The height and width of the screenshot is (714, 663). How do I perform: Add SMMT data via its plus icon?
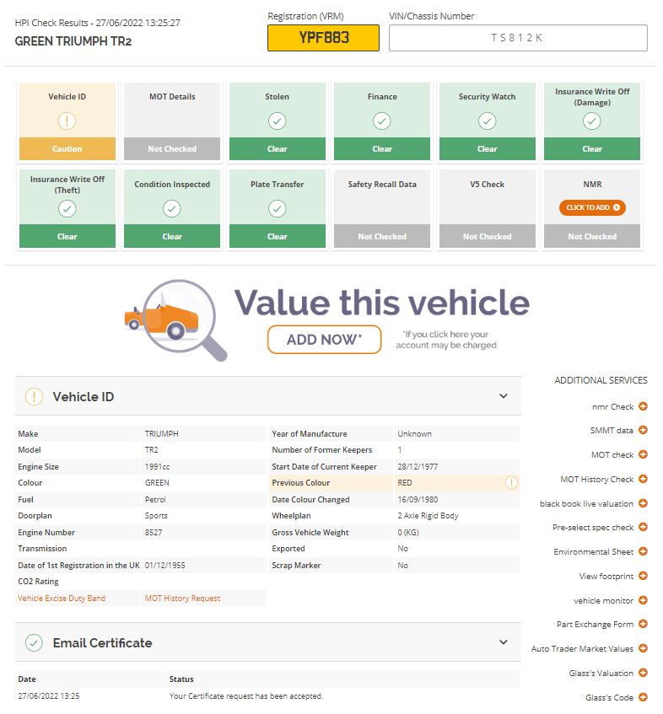(x=643, y=430)
